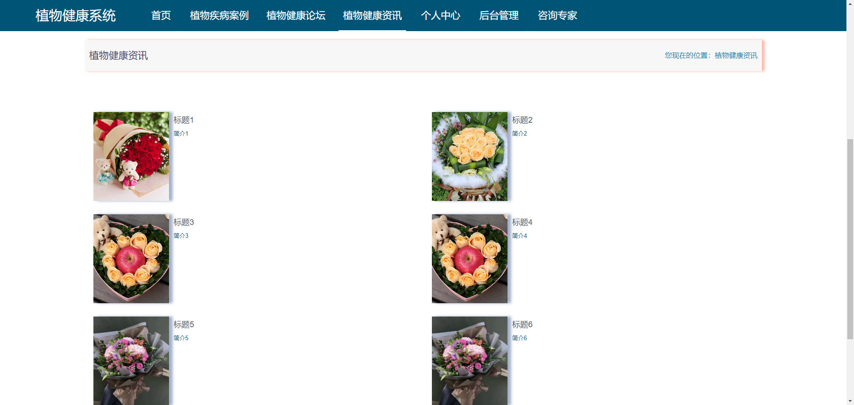Open the heart-box thumbnail next to 标题4
This screenshot has height=405, width=854.
tap(470, 259)
